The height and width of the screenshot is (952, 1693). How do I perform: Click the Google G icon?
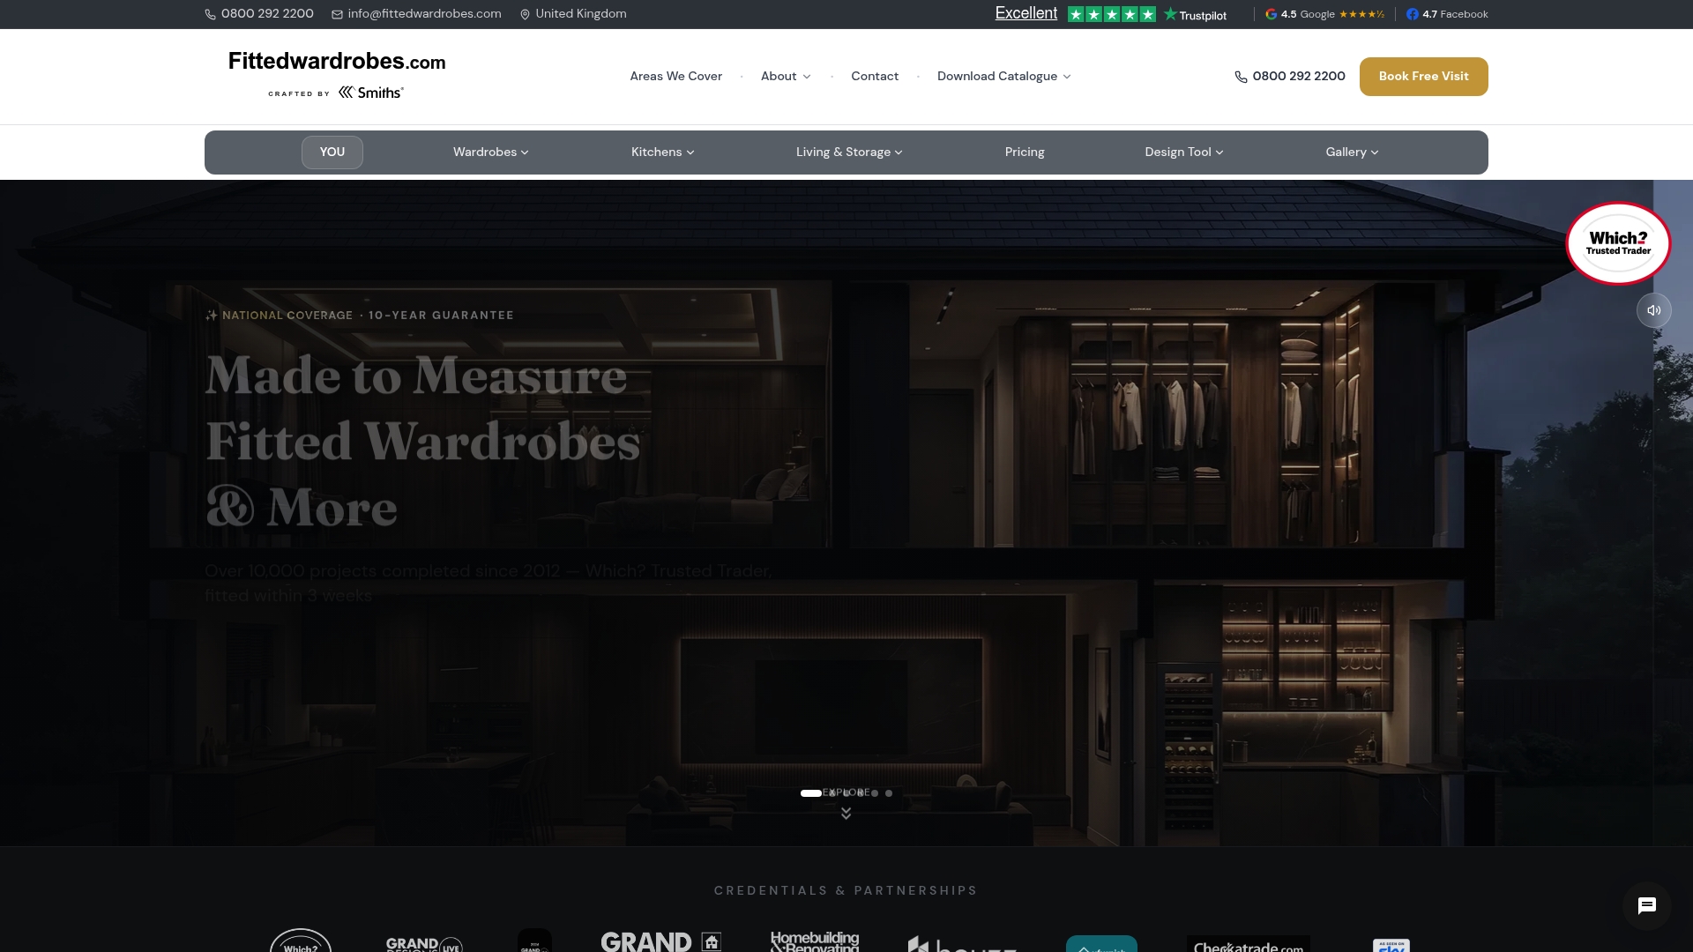[1272, 14]
